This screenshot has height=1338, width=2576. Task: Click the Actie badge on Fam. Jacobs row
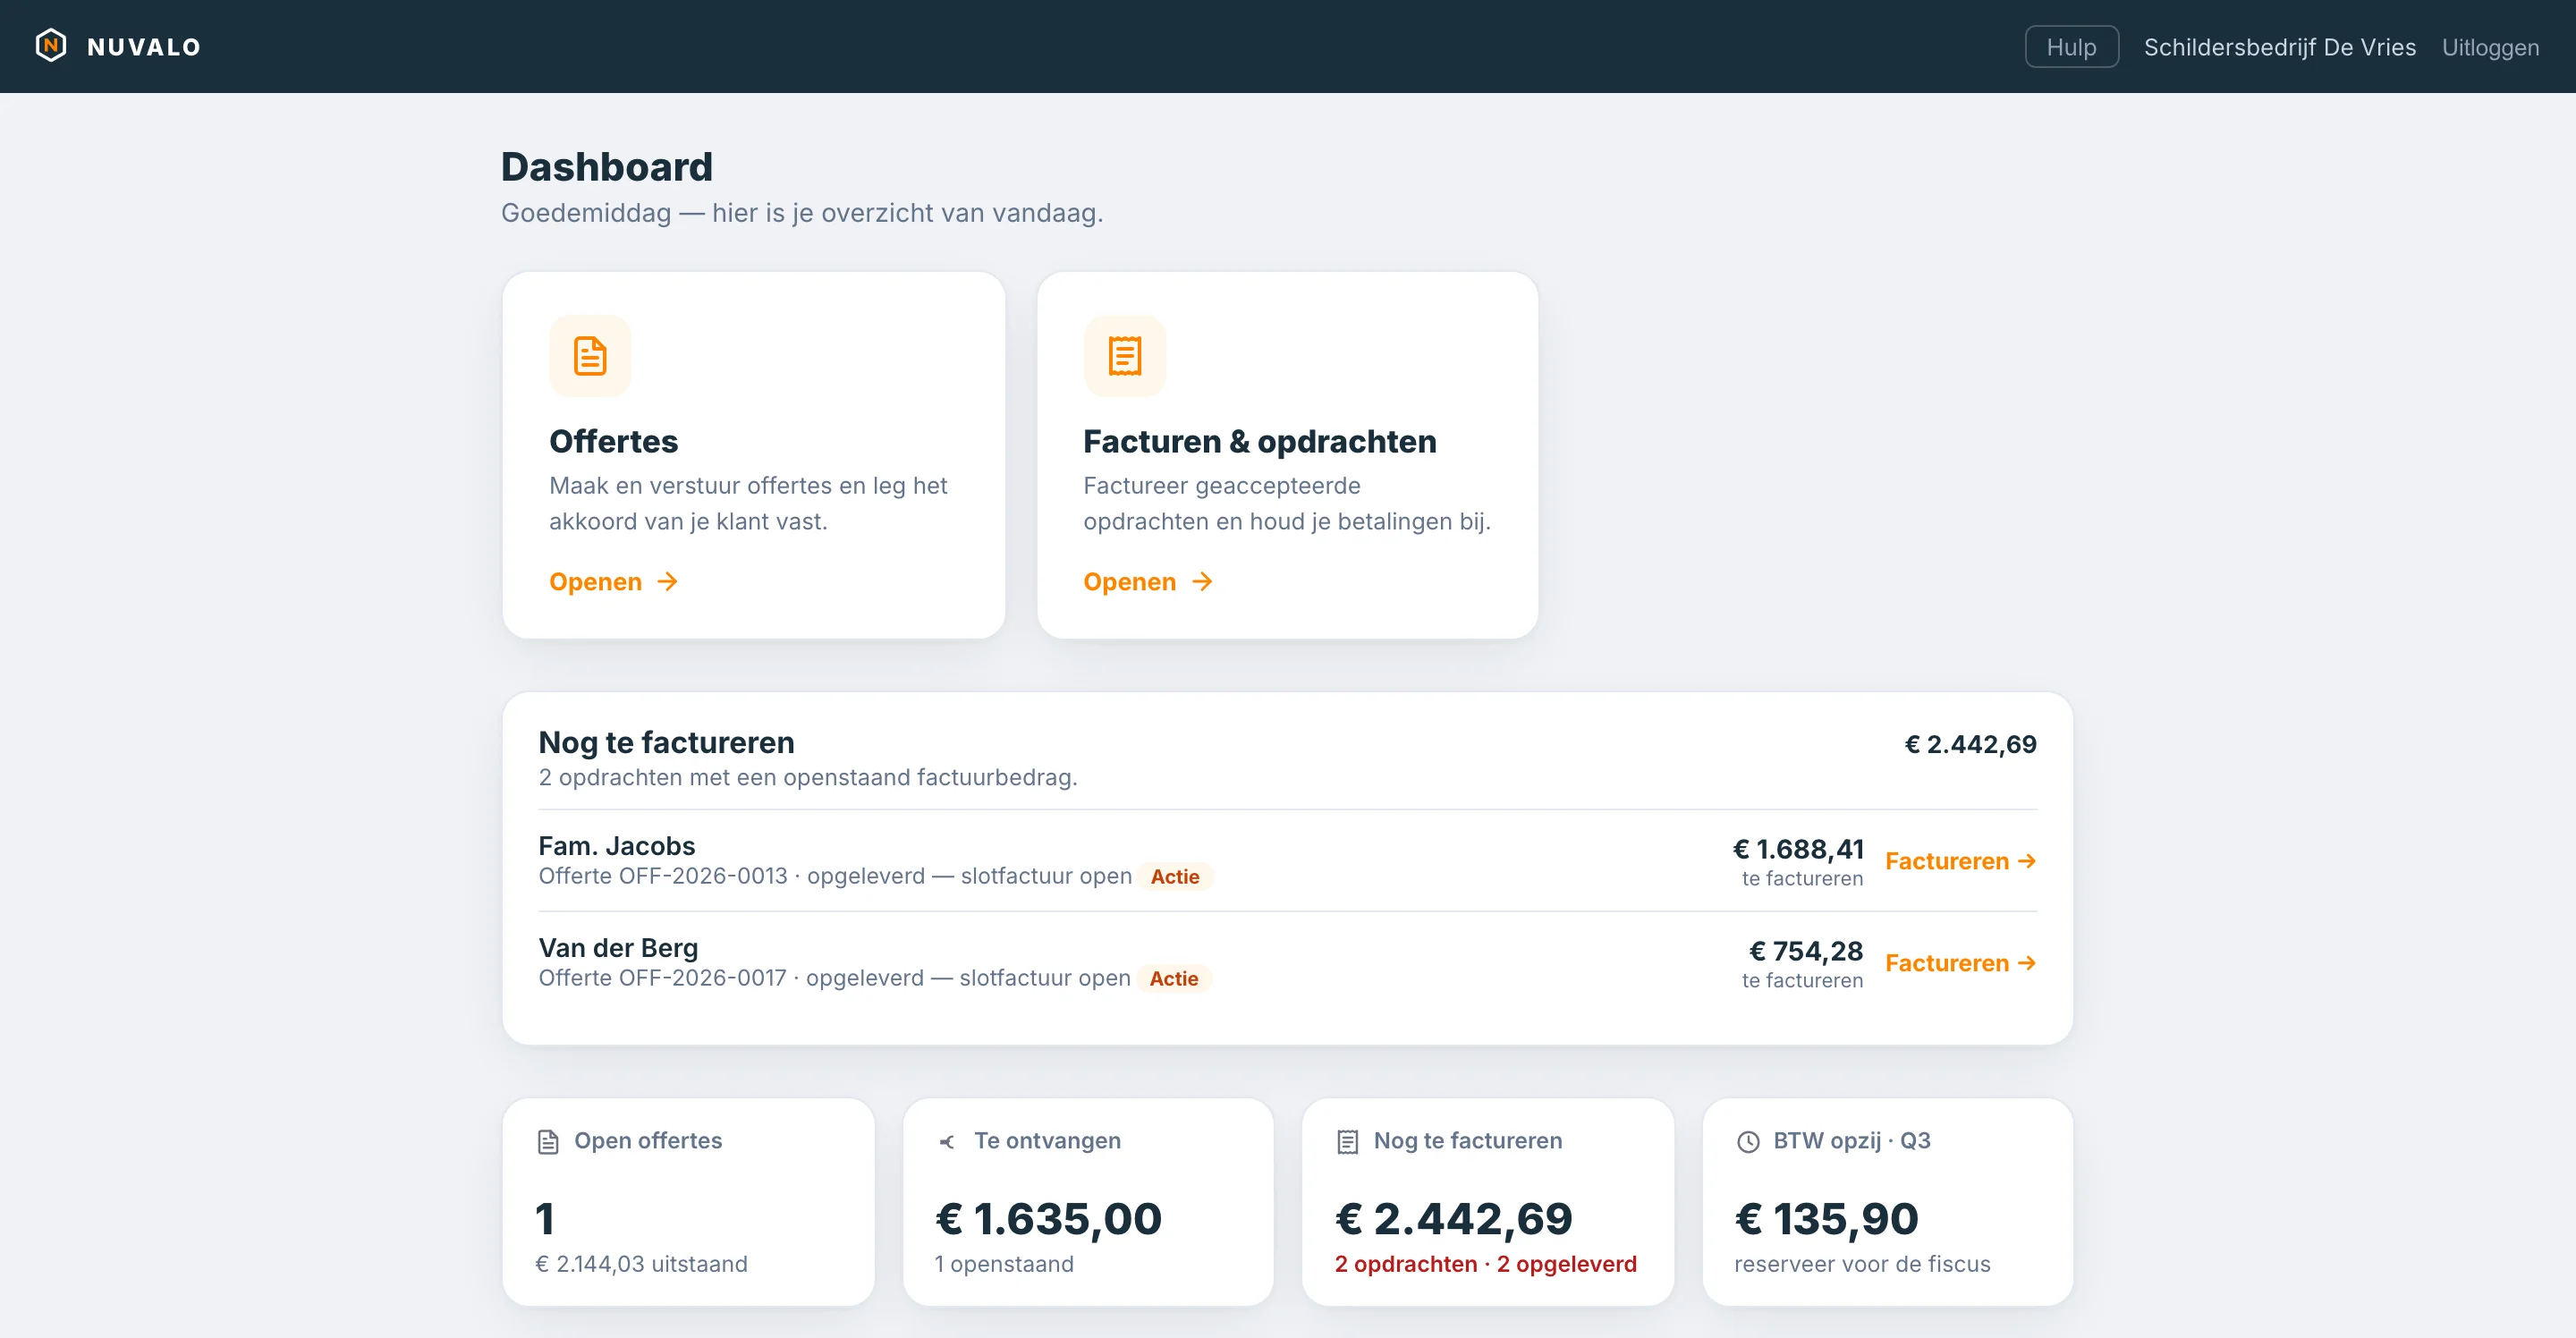tap(1174, 876)
